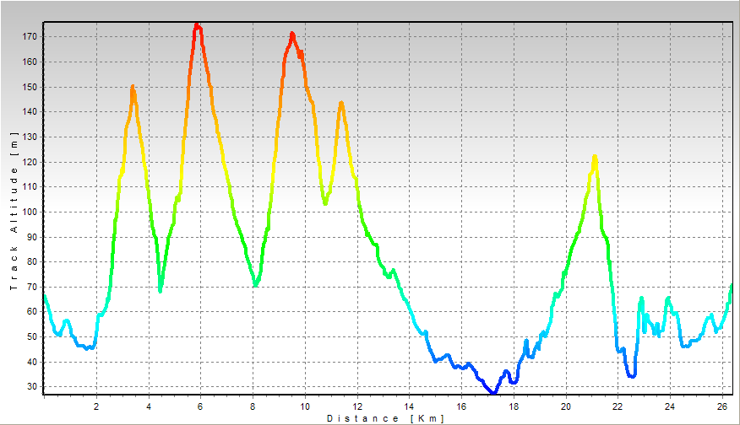Screen dimensions: 740x425
Task: Click the 14 km distance axis label
Action: [409, 406]
